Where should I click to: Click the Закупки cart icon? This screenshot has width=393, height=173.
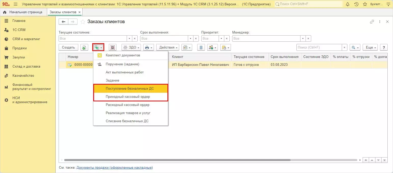click(7, 57)
